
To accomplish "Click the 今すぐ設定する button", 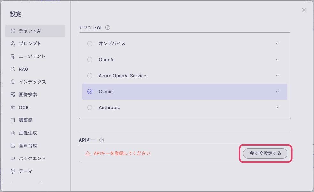I will (265, 153).
